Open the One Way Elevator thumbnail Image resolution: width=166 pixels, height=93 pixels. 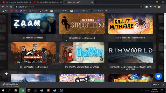pos(82,53)
